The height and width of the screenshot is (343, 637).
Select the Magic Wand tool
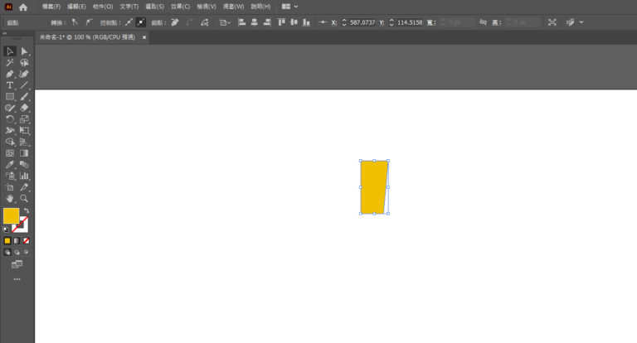pos(10,63)
